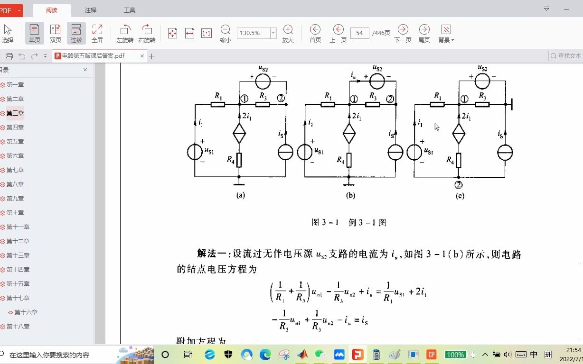583x364 pixels.
Task: Switch input method from 中 to English
Action: pos(535,354)
